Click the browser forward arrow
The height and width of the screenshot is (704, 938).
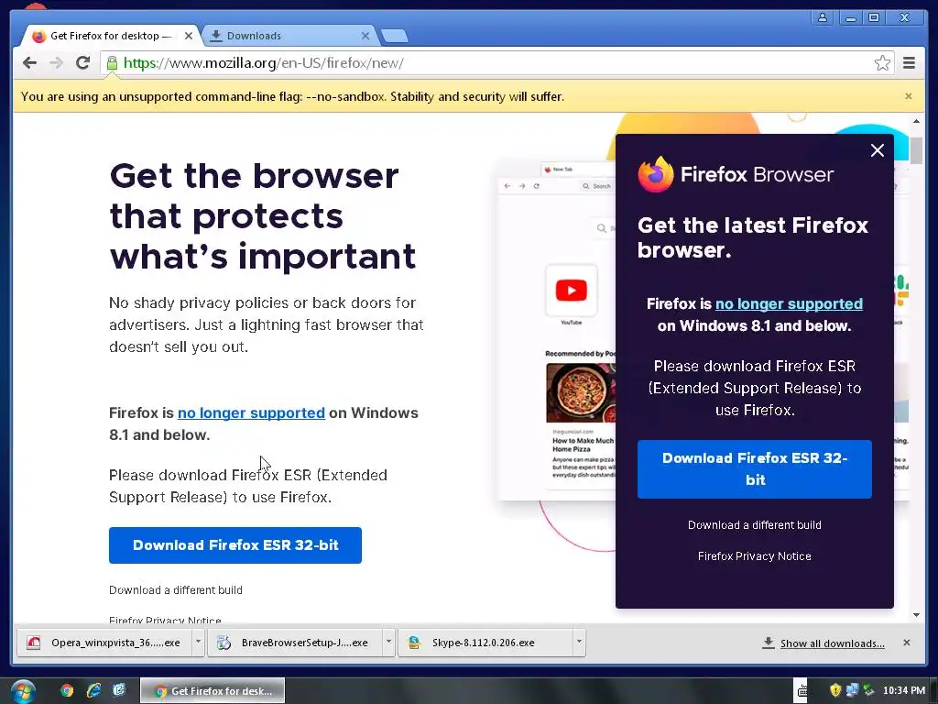(56, 63)
